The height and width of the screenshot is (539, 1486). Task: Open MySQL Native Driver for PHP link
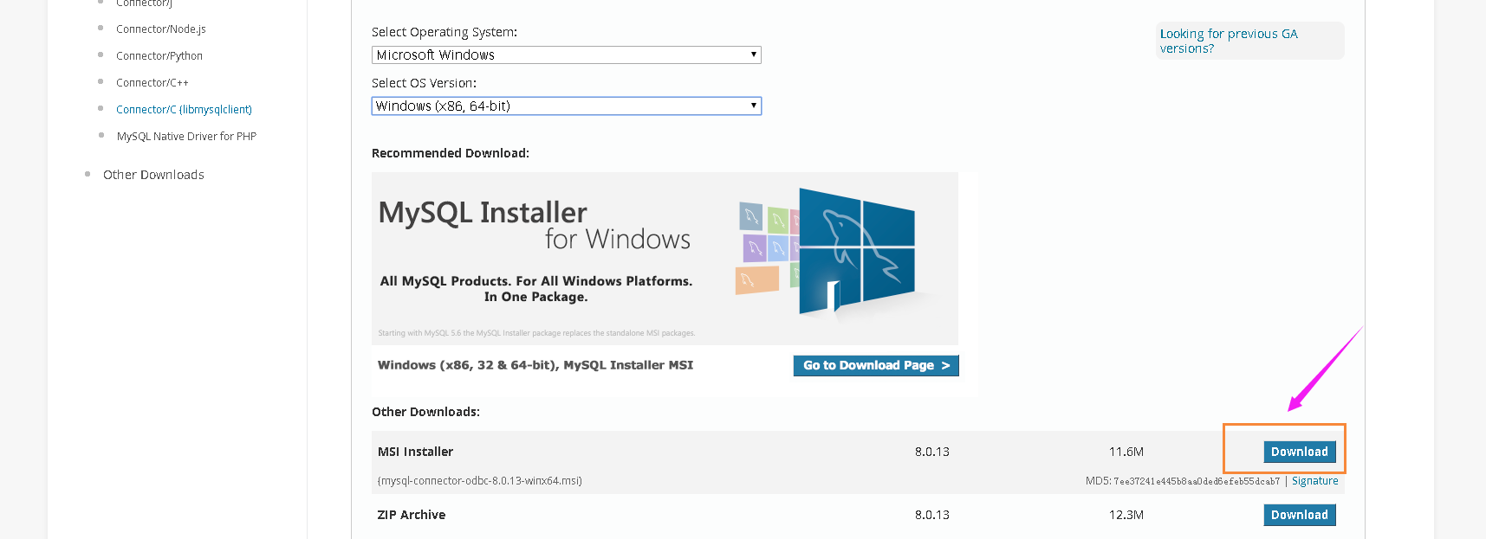[186, 137]
